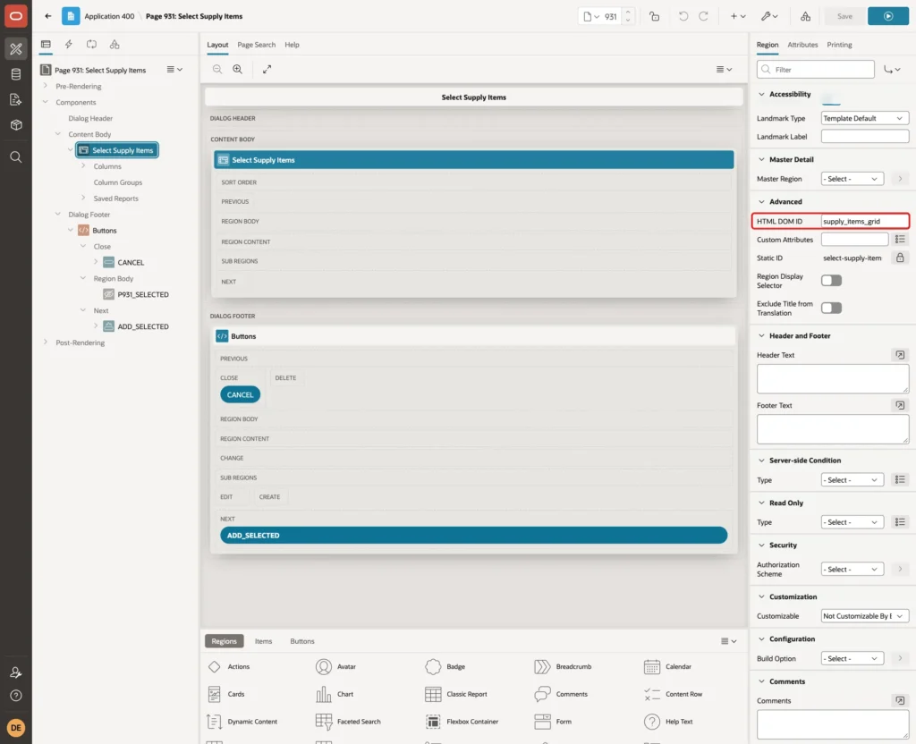Click the Landmark Label input field
This screenshot has height=744, width=916.
pos(865,137)
